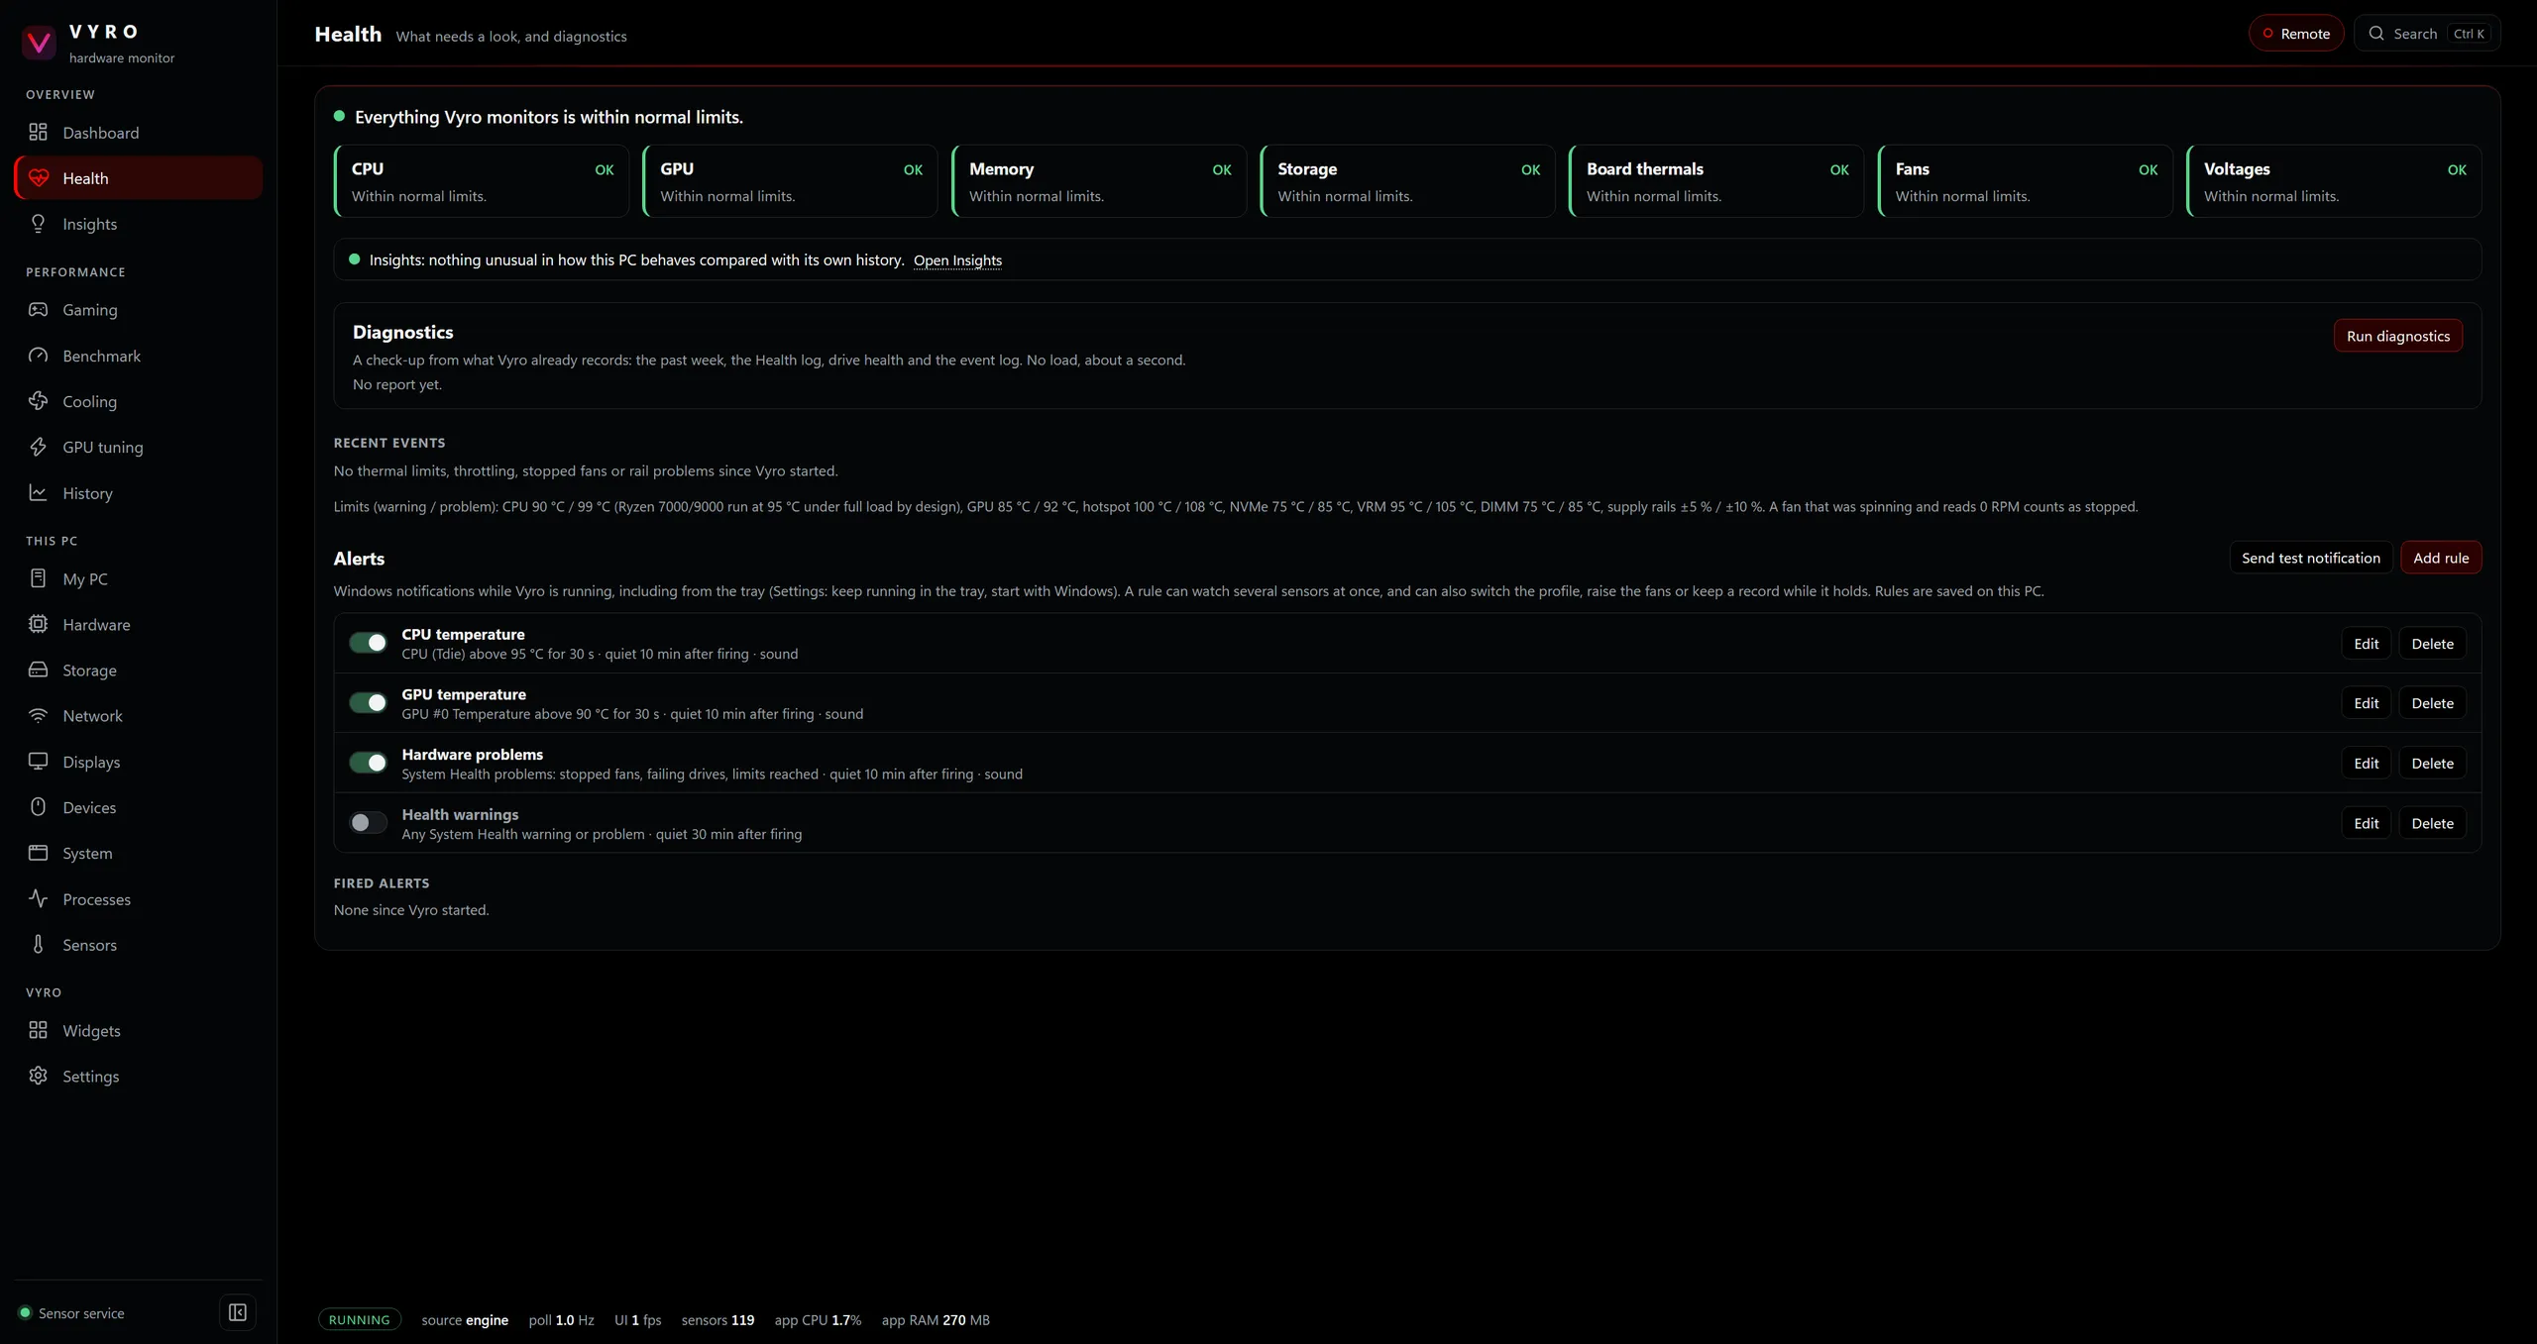Click the Vyro logo icon
This screenshot has height=1344, width=2537.
pyautogui.click(x=40, y=43)
